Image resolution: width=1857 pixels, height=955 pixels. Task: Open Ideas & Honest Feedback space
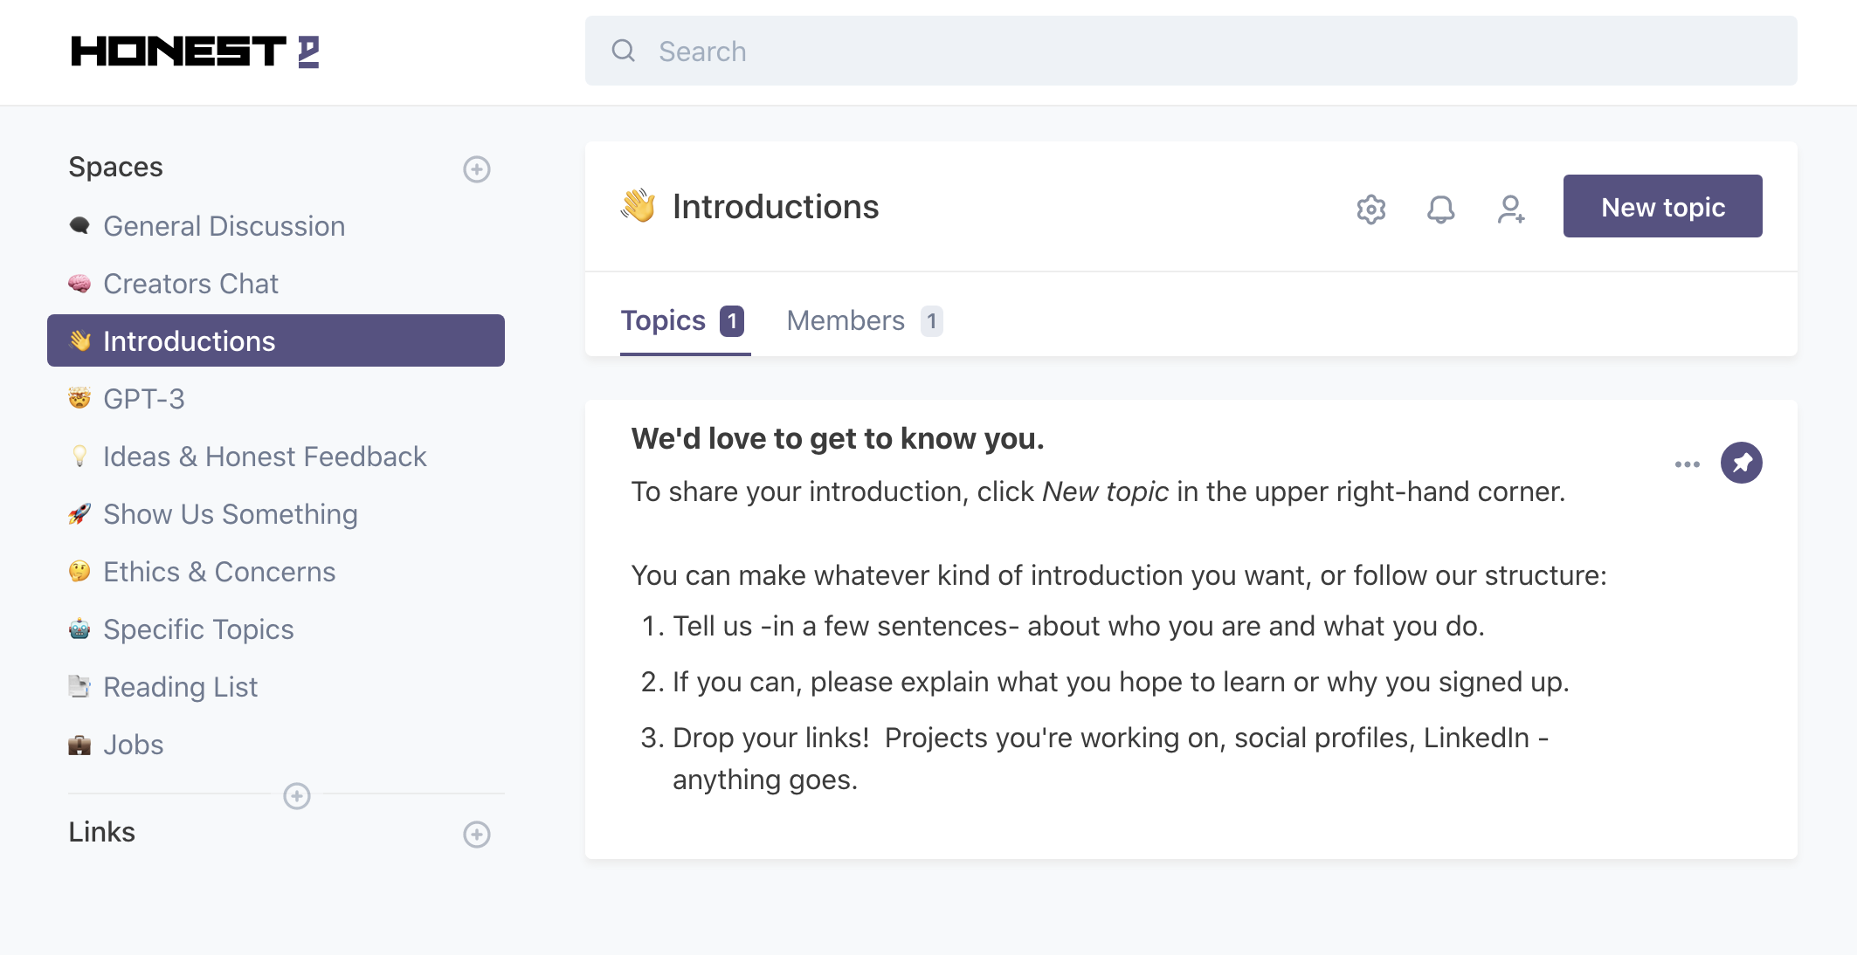click(265, 457)
